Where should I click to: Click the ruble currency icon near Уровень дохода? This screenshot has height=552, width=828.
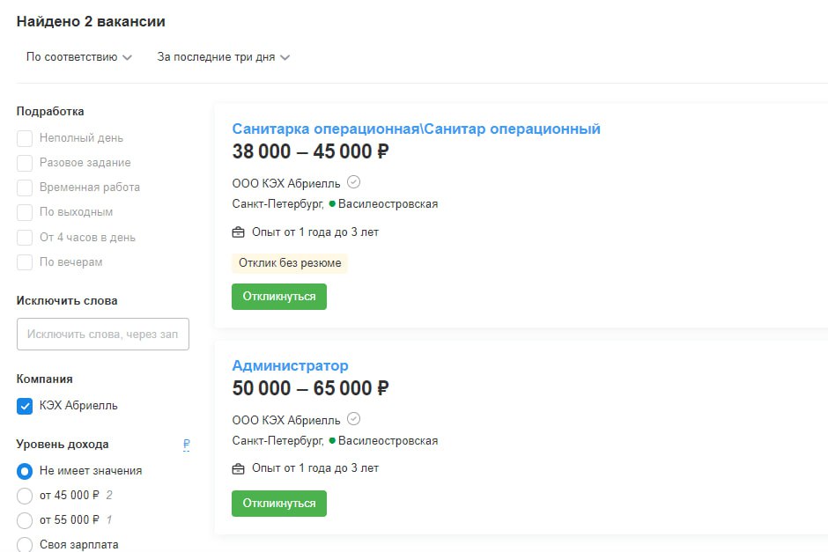[187, 445]
